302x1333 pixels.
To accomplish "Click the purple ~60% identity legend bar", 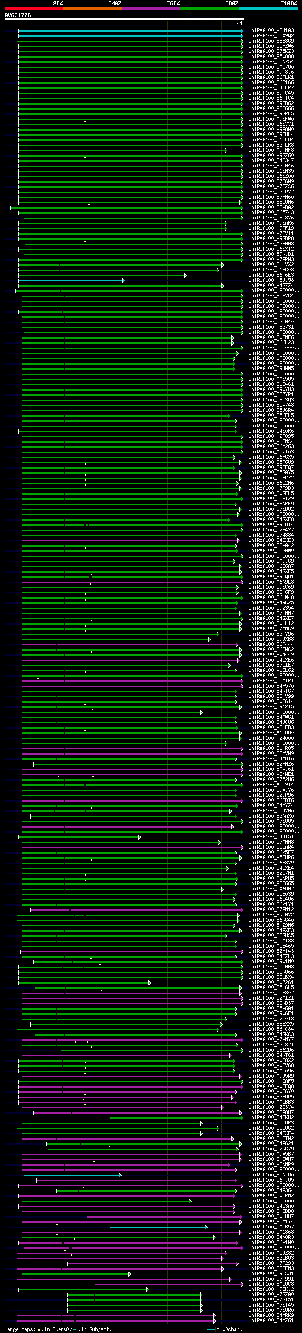I will tap(151, 9).
